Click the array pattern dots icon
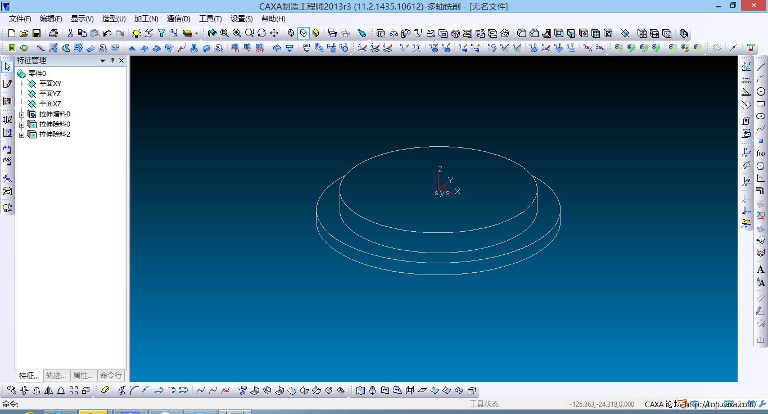This screenshot has width=768, height=414. tap(74, 390)
